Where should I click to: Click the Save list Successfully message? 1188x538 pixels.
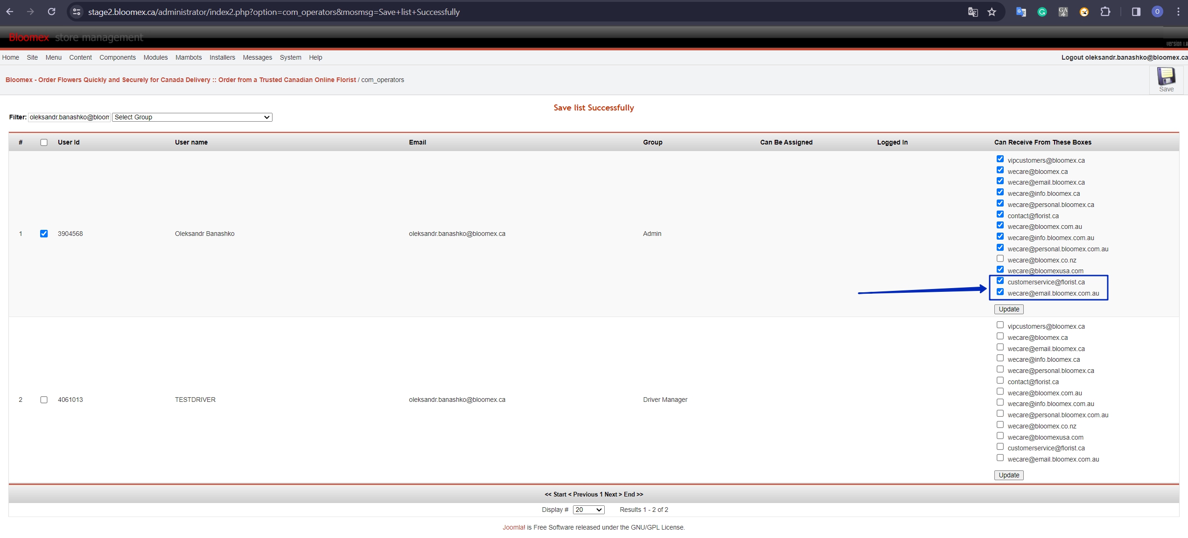tap(594, 108)
